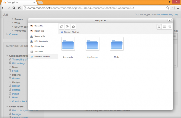The image size is (181, 118).
Task: Click the breadcrumb arrow before Microsoft Skydrive
Action: click(59, 32)
